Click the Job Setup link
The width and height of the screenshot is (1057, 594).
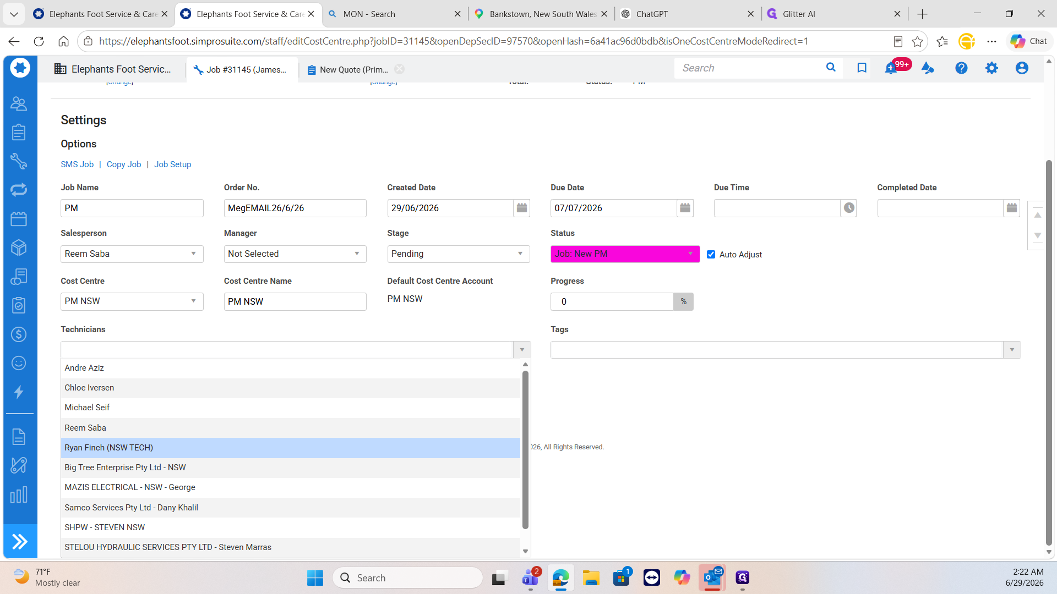pos(173,164)
